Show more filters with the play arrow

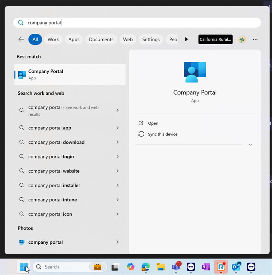coord(186,39)
